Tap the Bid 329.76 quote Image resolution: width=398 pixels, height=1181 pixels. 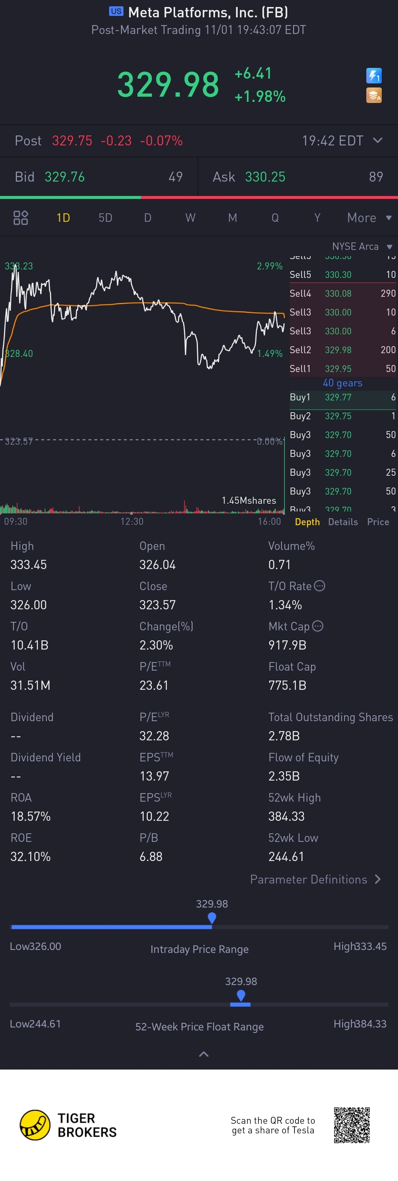(98, 177)
